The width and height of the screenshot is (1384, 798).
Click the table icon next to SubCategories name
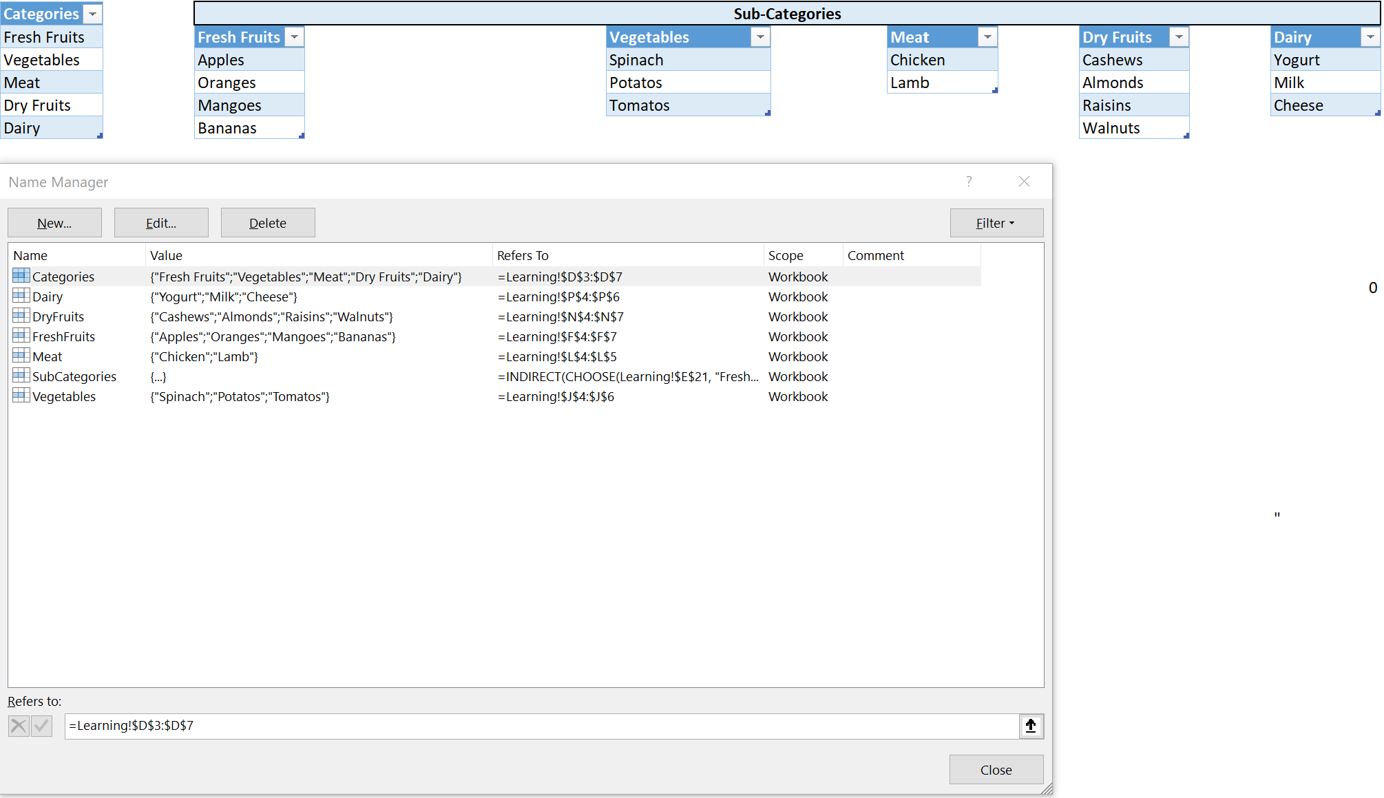pos(21,376)
